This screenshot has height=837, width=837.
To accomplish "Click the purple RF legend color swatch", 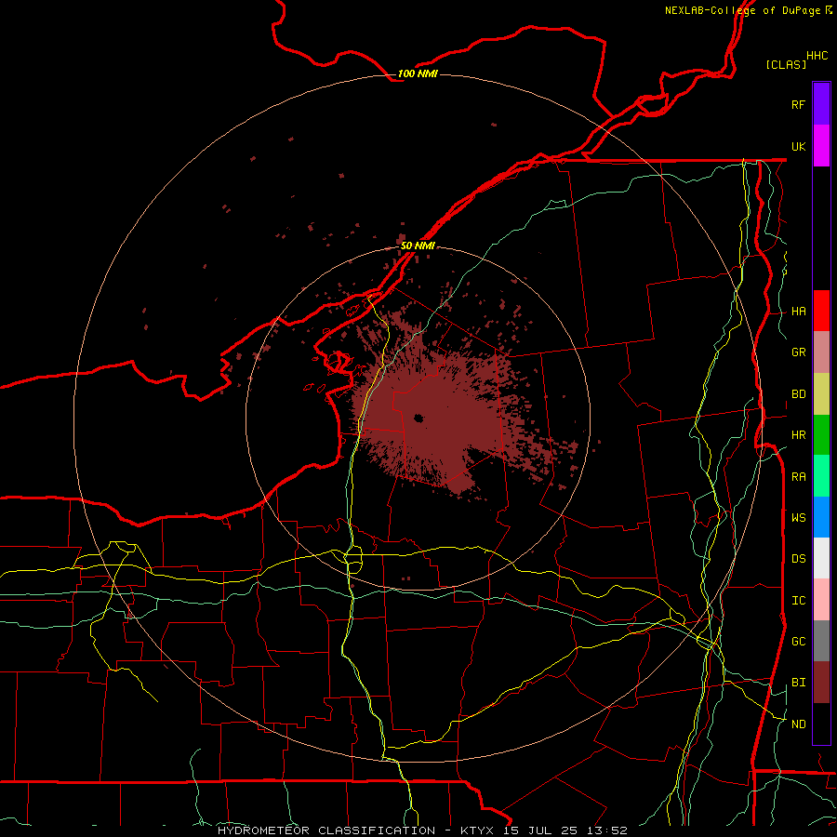I will (x=821, y=104).
